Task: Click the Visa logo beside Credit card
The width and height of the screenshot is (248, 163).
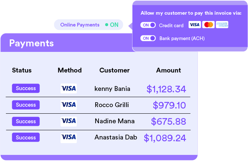Action: tap(194, 25)
